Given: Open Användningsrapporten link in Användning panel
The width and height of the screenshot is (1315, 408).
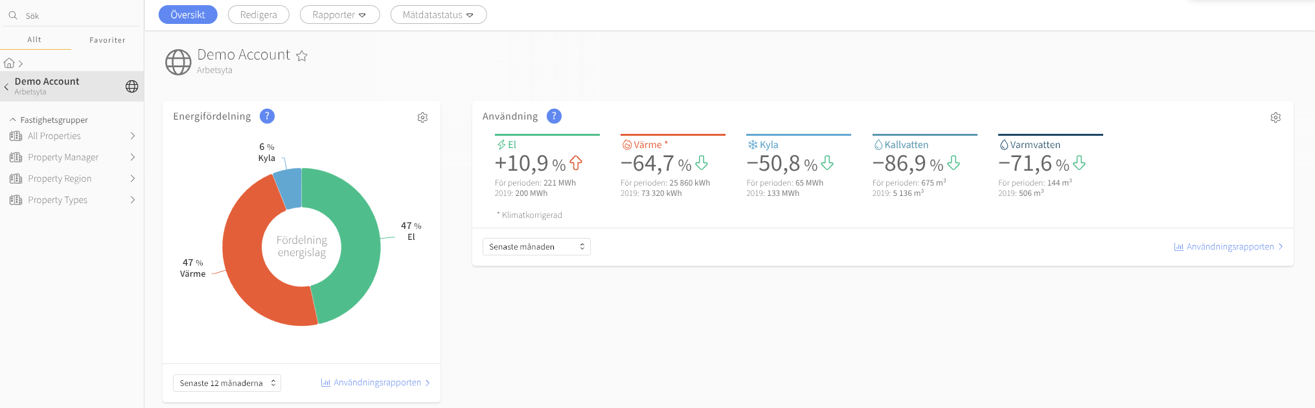Looking at the screenshot, I should (x=1229, y=247).
